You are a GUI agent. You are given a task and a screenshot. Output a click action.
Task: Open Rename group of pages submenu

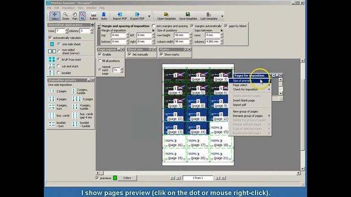pos(250,115)
